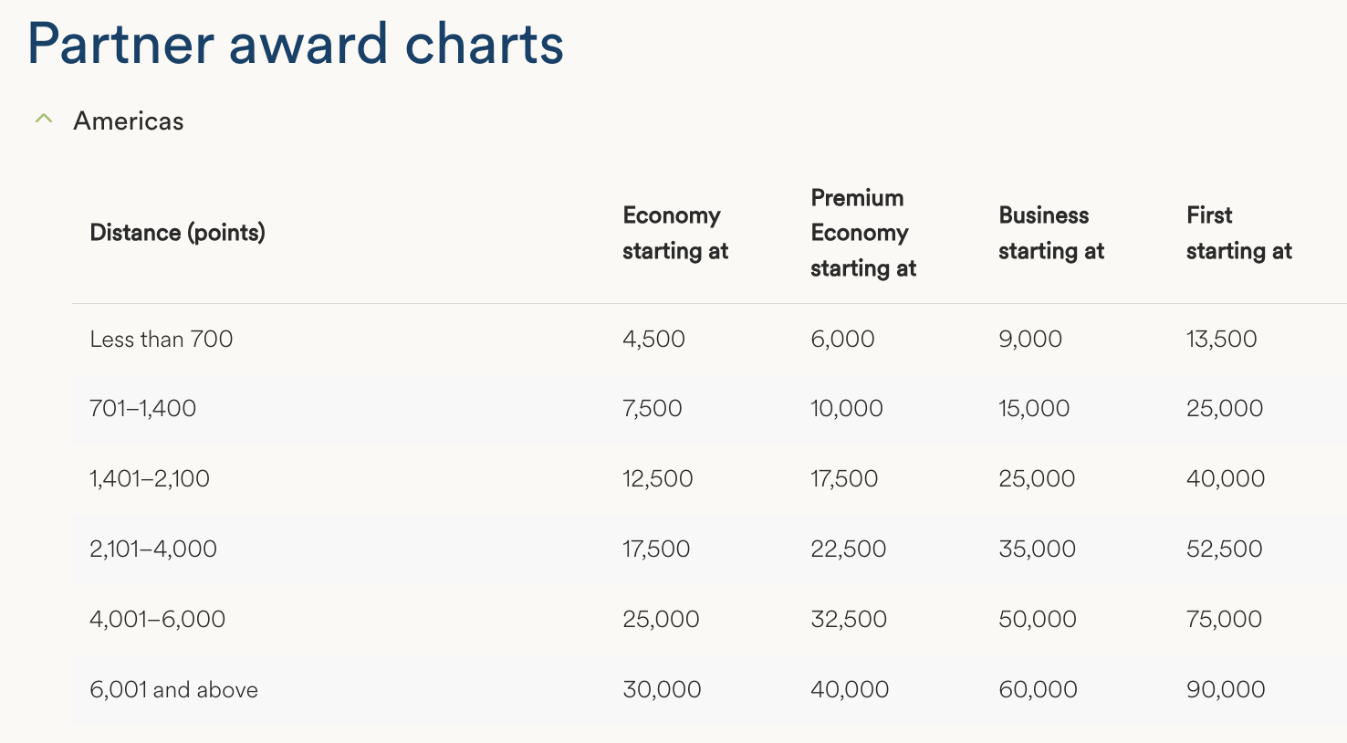Click the 13,500 First class value

tap(1221, 340)
